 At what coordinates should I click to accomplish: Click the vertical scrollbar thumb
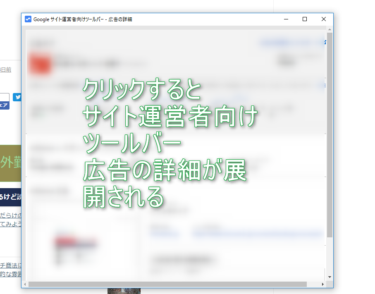click(330, 135)
